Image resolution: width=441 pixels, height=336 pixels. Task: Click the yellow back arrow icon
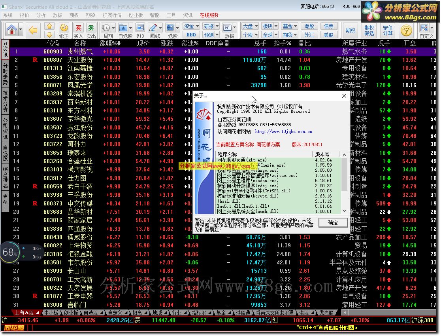33,30
